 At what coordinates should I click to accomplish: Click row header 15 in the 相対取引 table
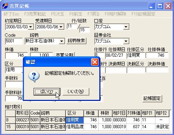[x=10, y=127]
